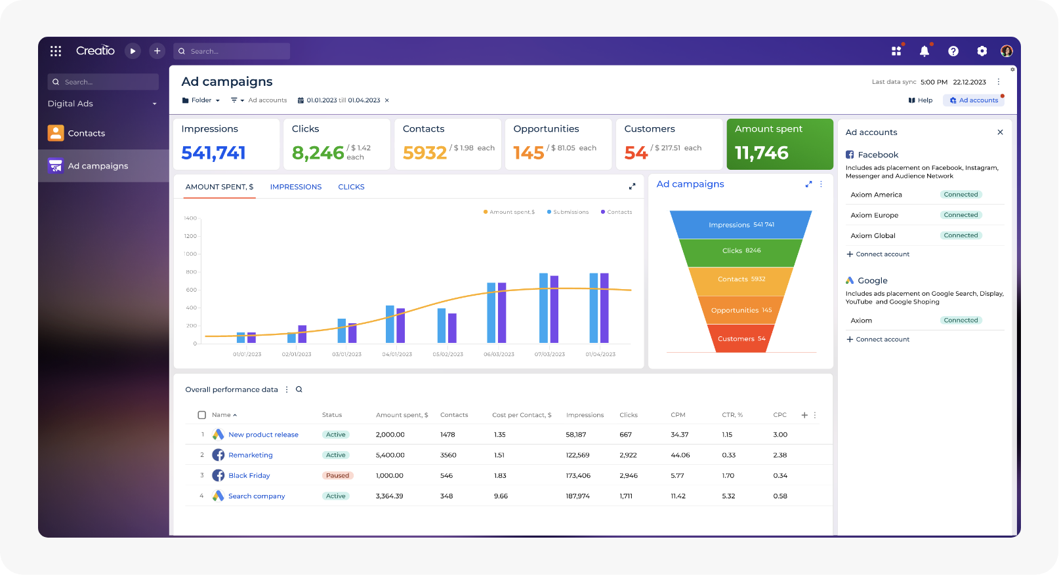Expand the Digital Ads workspace dropdown

click(x=155, y=104)
